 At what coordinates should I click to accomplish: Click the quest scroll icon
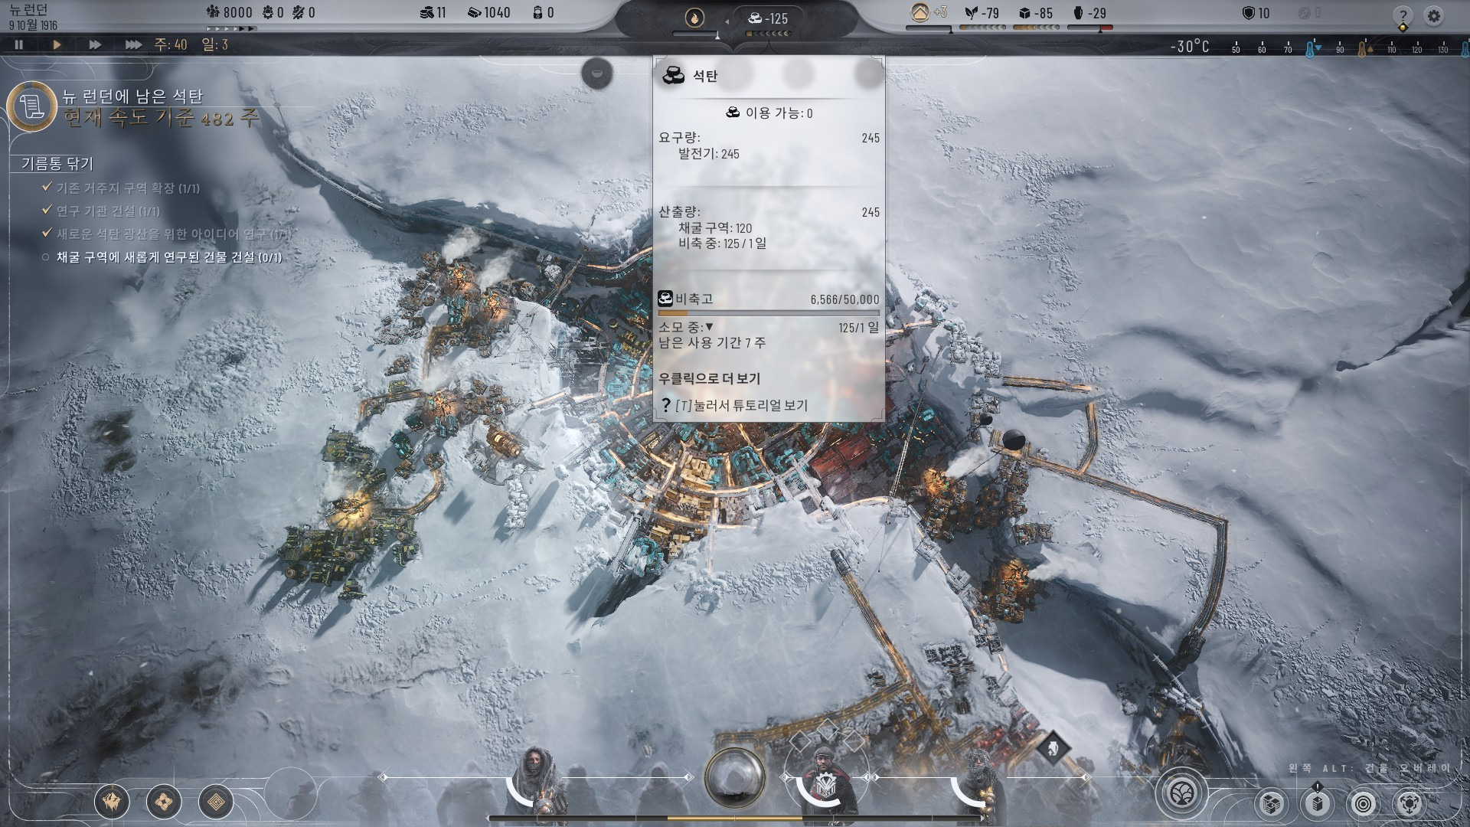point(32,107)
